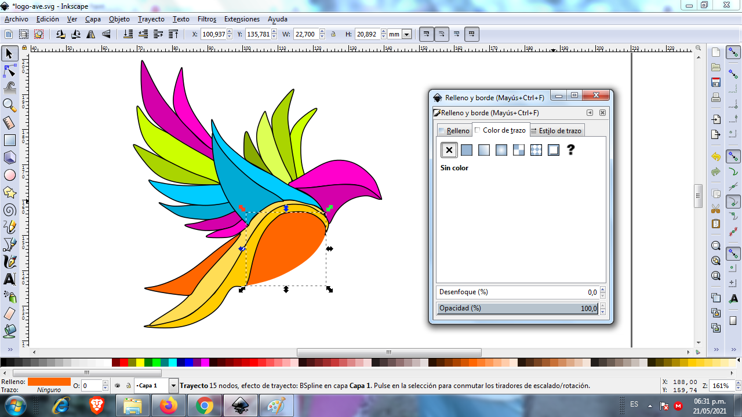The image size is (742, 417).
Task: Select the 3D box tool
Action: tap(9, 157)
